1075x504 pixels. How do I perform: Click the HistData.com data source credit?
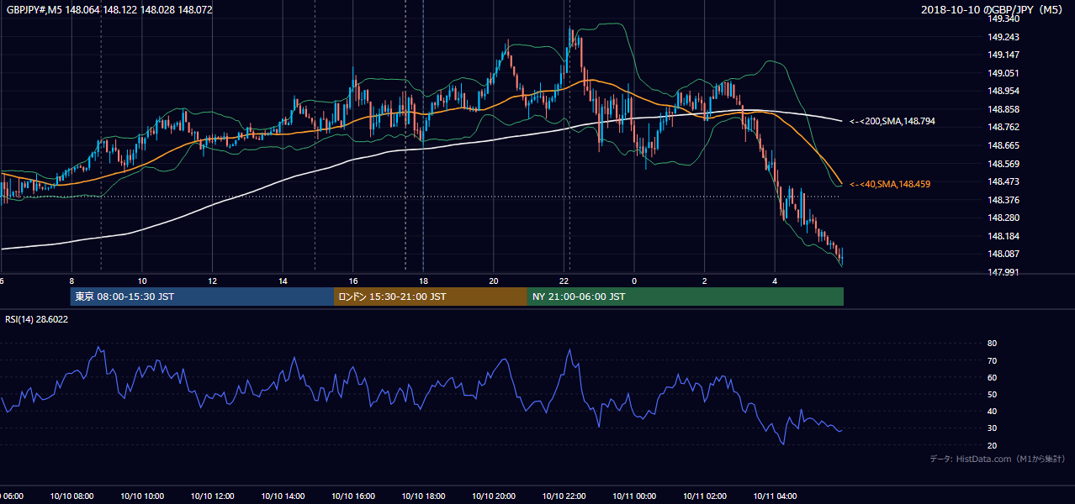click(x=998, y=459)
